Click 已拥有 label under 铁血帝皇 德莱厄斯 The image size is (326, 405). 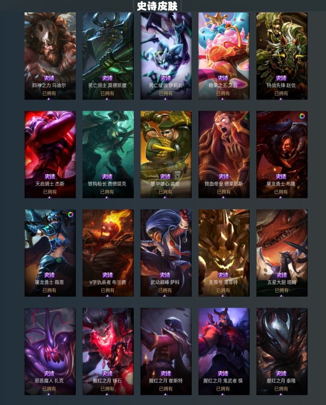click(224, 192)
